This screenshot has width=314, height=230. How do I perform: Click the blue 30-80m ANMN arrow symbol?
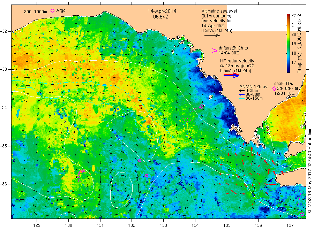tap(241, 94)
